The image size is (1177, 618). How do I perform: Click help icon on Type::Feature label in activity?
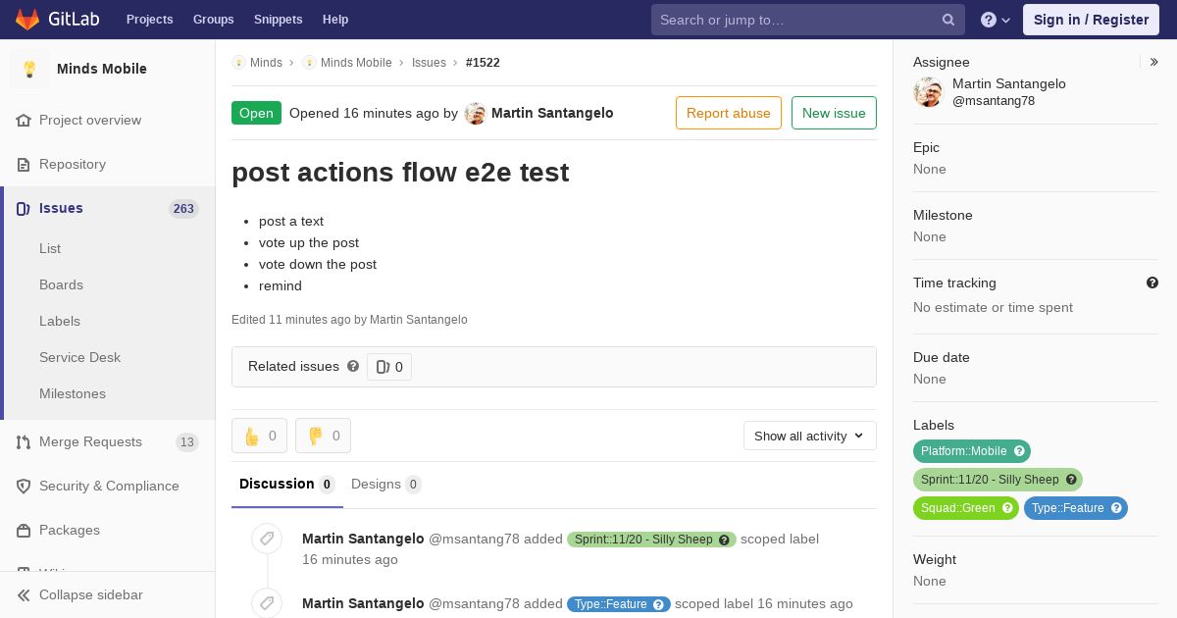(658, 604)
